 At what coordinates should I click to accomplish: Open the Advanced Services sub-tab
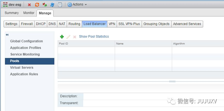coord(187,24)
